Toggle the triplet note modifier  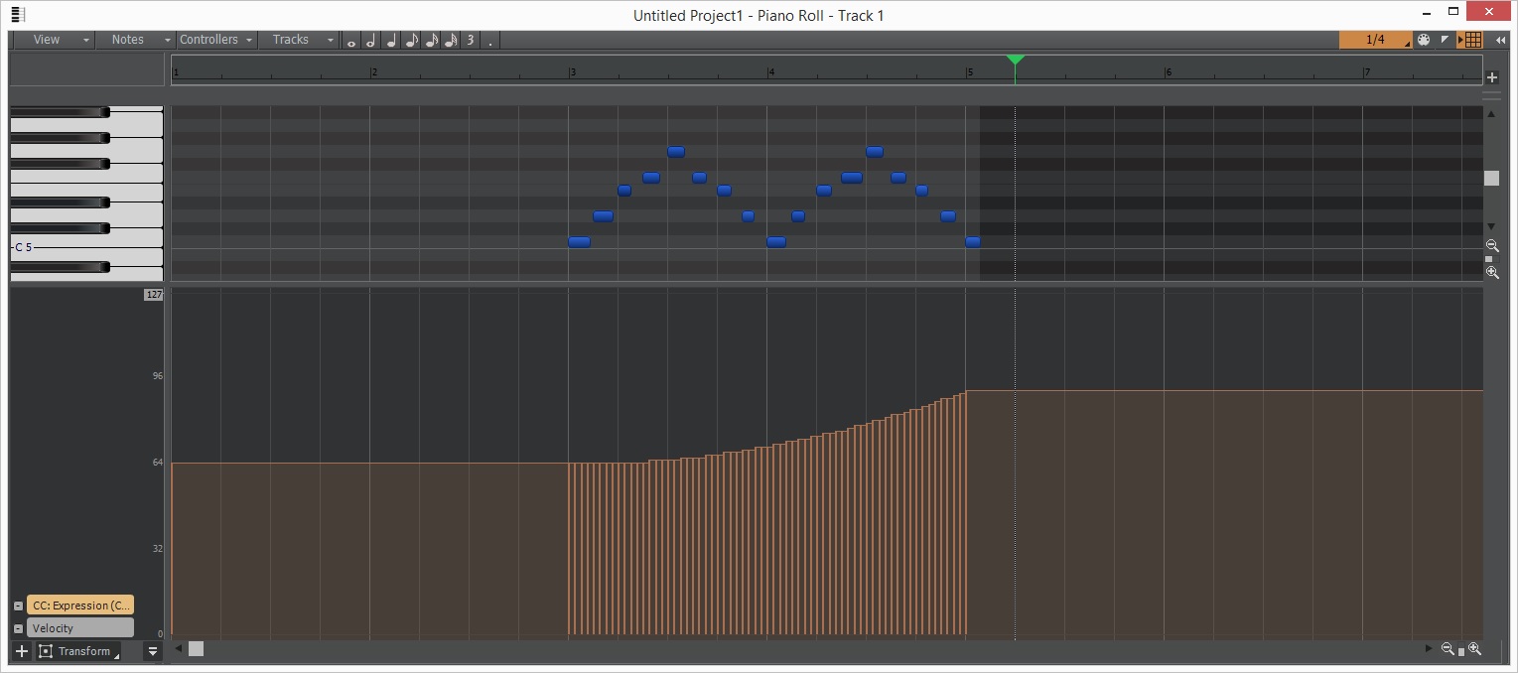471,41
